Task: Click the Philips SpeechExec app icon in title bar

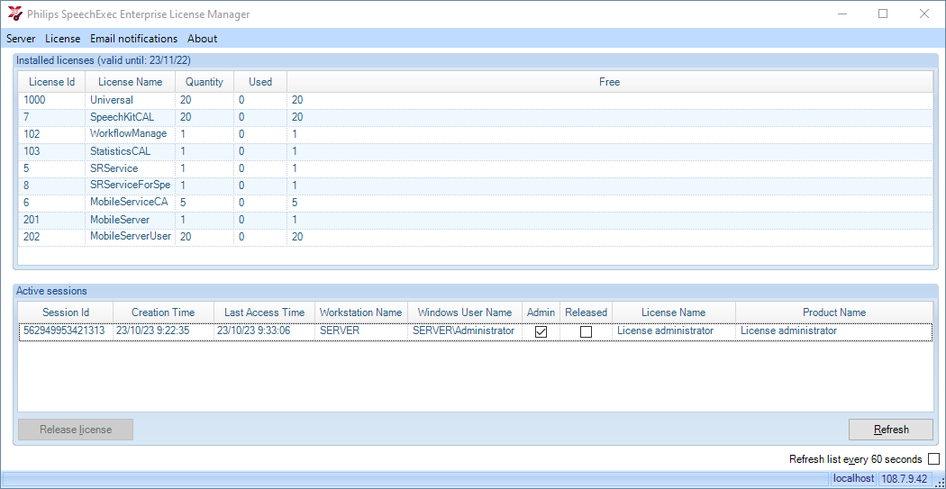Action: 14,14
